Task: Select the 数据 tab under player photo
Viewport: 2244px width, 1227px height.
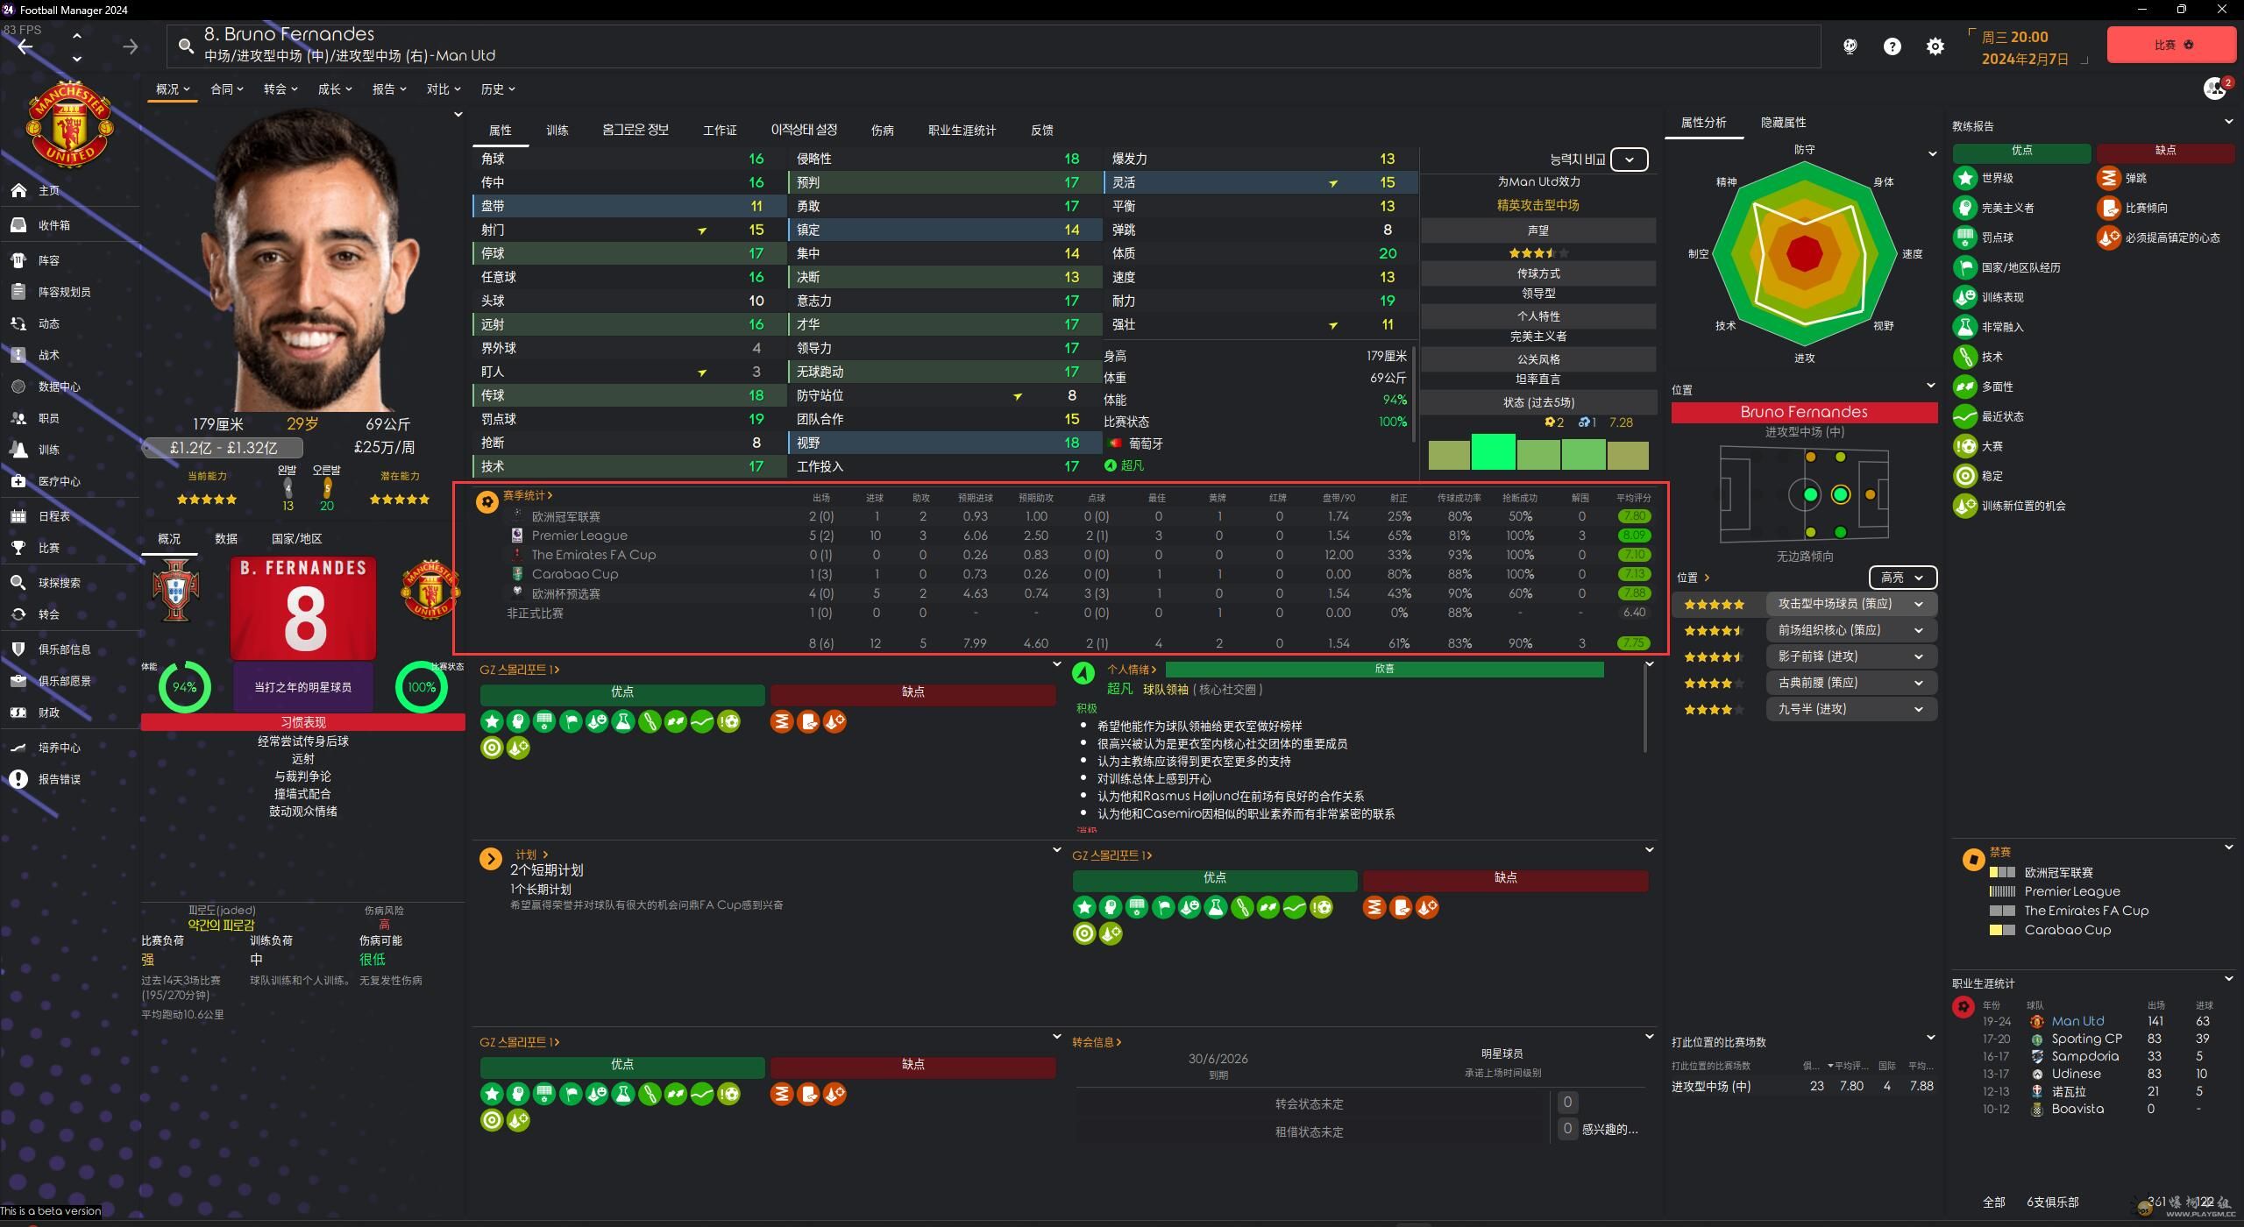Action: tap(226, 539)
